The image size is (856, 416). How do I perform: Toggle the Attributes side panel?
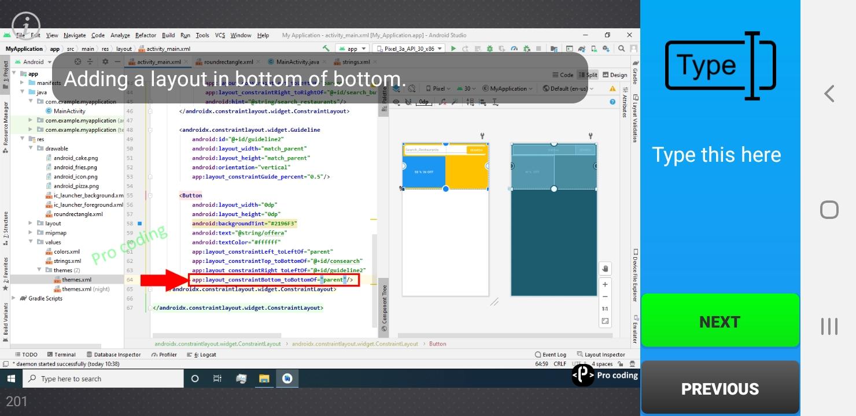point(625,102)
